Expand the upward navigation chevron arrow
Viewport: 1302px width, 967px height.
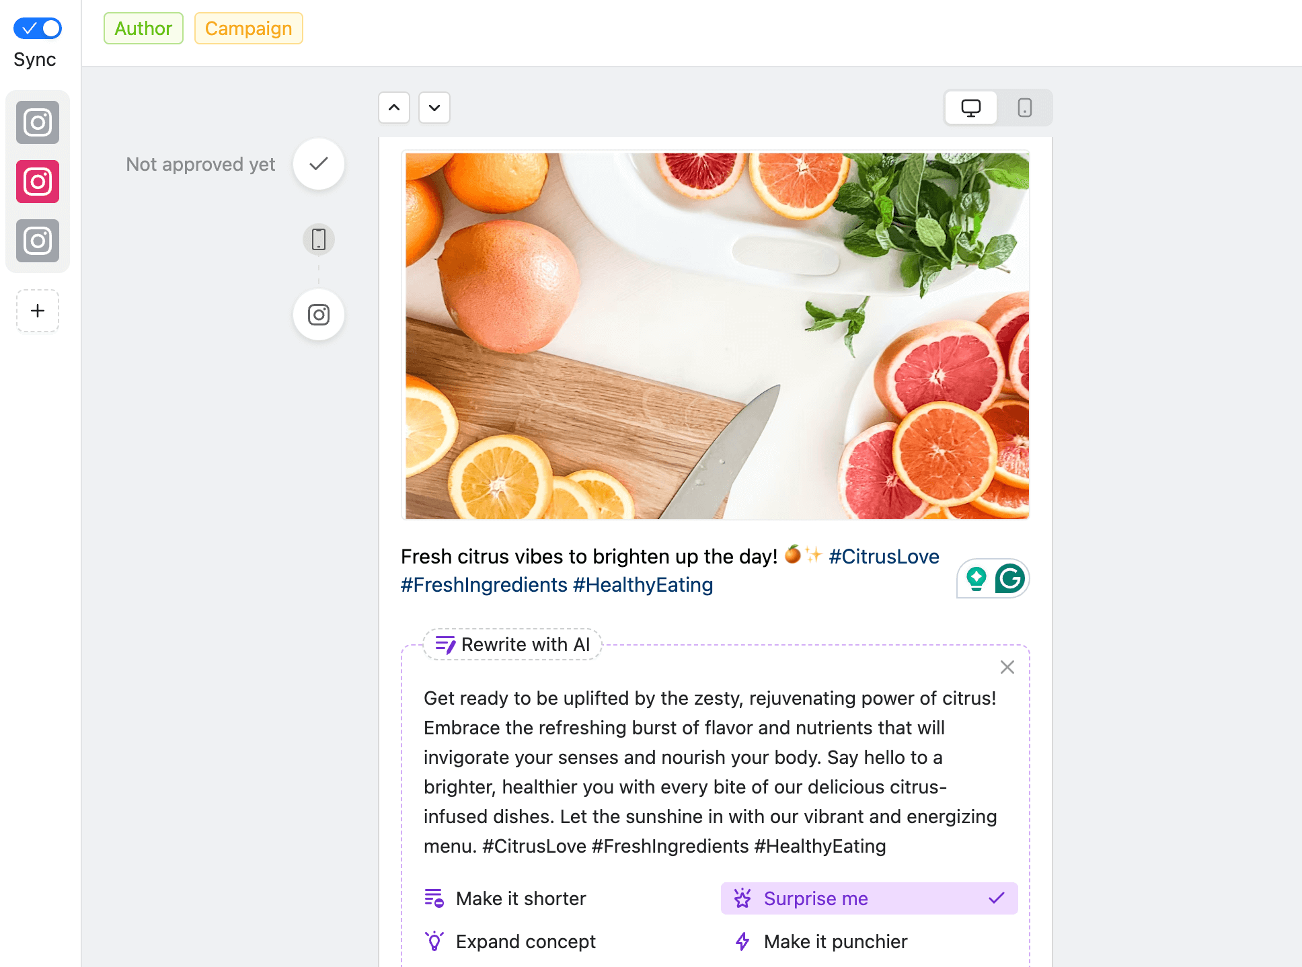coord(394,107)
